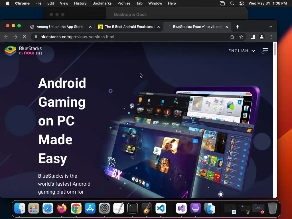Image resolution: width=292 pixels, height=219 pixels.
Task: Open the Window menu
Action: pos(155,3)
